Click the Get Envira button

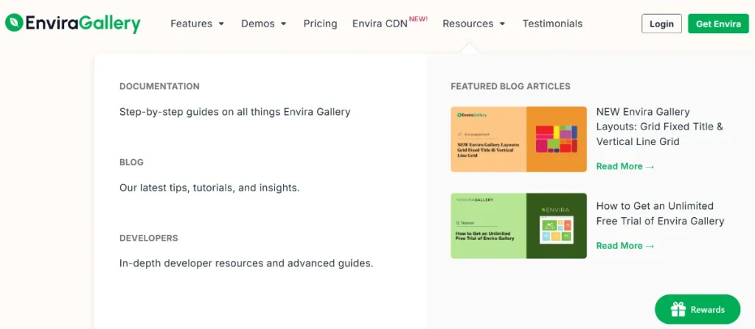tap(718, 24)
